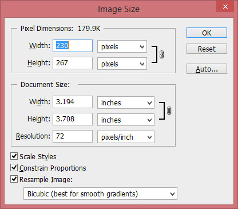Click the Resolution field showing 72
Image resolution: width=238 pixels, height=209 pixels.
73,136
